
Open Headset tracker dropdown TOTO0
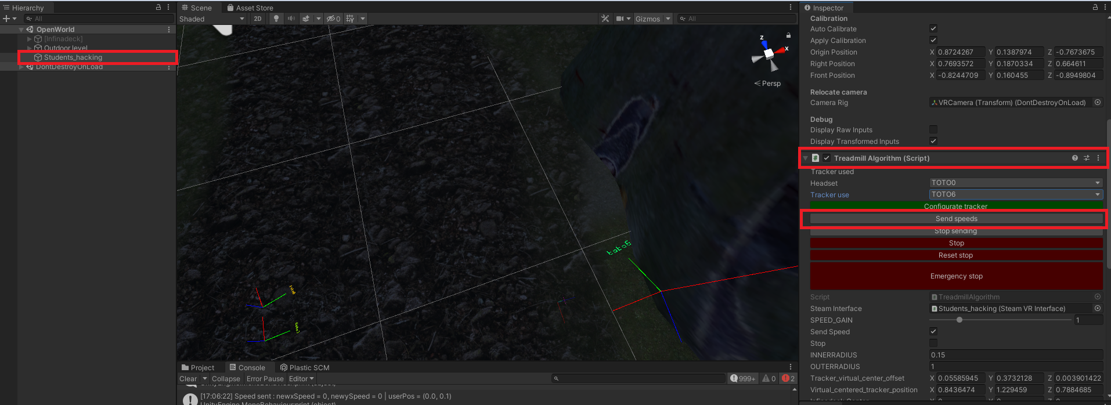coord(1016,183)
